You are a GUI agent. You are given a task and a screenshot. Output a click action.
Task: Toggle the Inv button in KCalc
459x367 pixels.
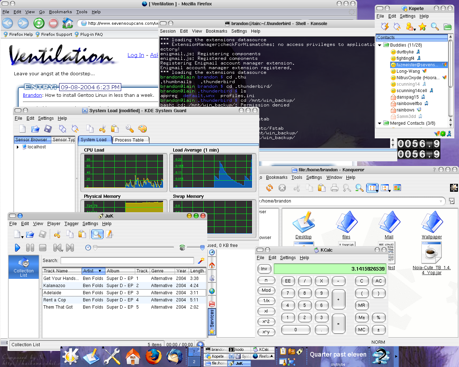pos(264,269)
